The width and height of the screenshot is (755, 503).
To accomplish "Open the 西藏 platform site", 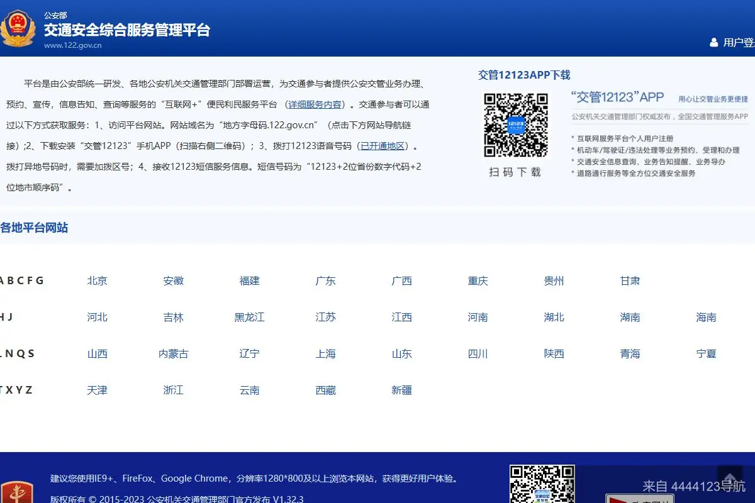I will [325, 390].
